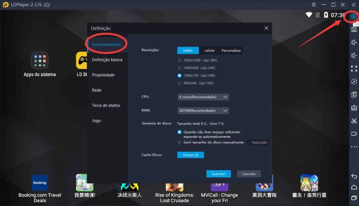Open the LDPlayer hamburger menu icon
This screenshot has height=206, width=359.
pos(314,4)
